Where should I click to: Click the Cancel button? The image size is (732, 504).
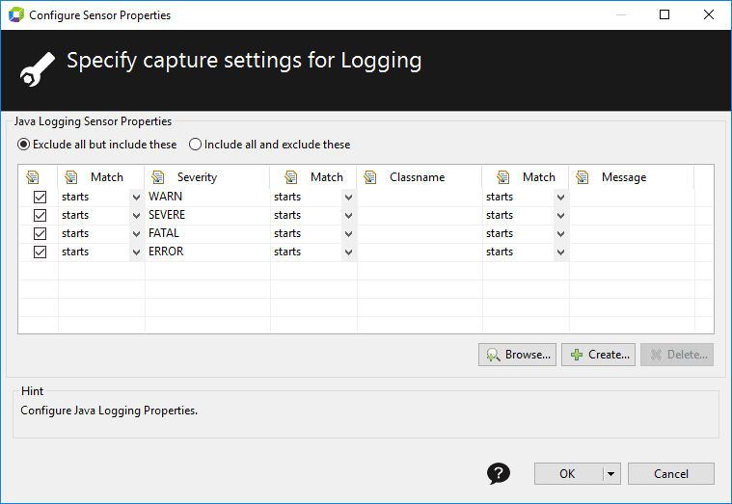[671, 474]
